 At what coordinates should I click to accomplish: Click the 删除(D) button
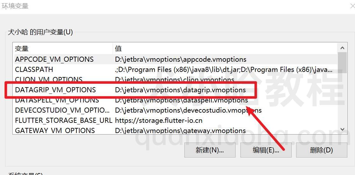tap(322, 150)
